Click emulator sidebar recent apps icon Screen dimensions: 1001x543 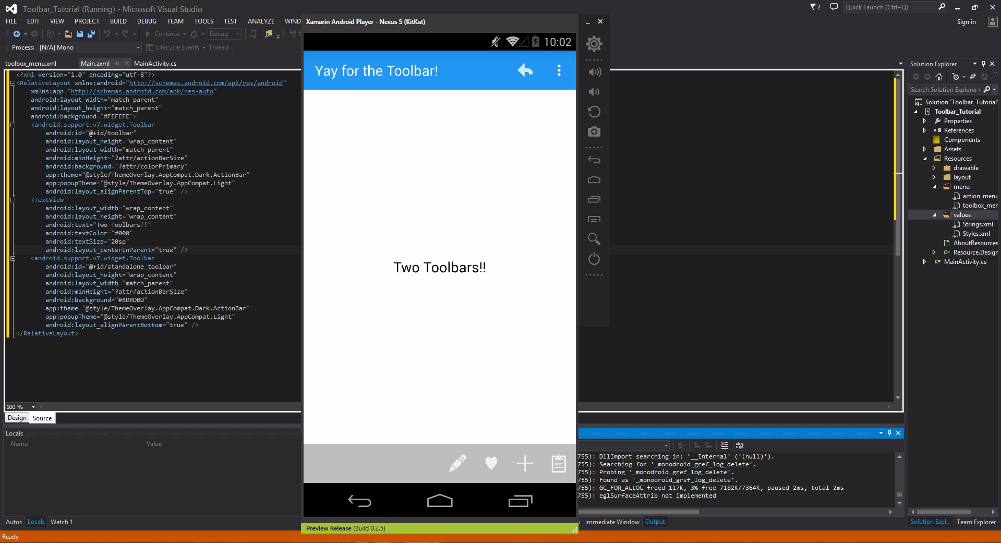pyautogui.click(x=594, y=199)
